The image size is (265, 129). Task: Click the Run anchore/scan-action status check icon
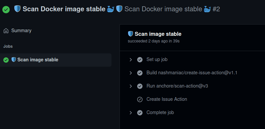140,86
